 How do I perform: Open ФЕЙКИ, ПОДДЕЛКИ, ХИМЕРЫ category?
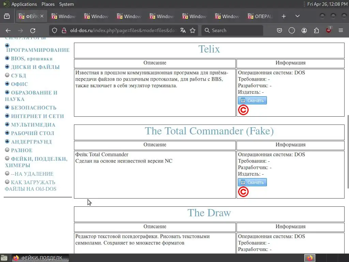36,162
